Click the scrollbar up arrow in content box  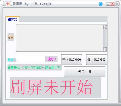point(105,27)
